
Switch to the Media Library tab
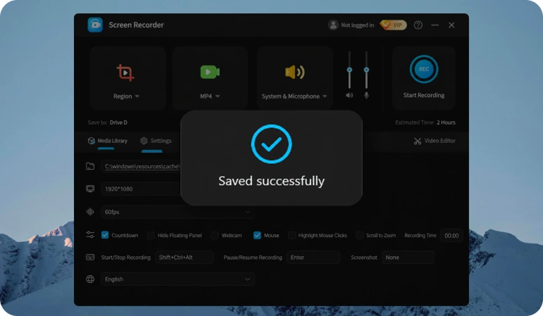click(107, 141)
